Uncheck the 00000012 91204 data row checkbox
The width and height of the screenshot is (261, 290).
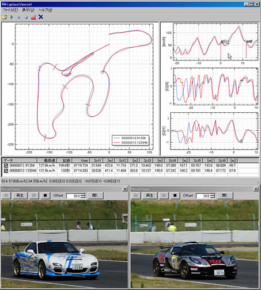click(6, 166)
